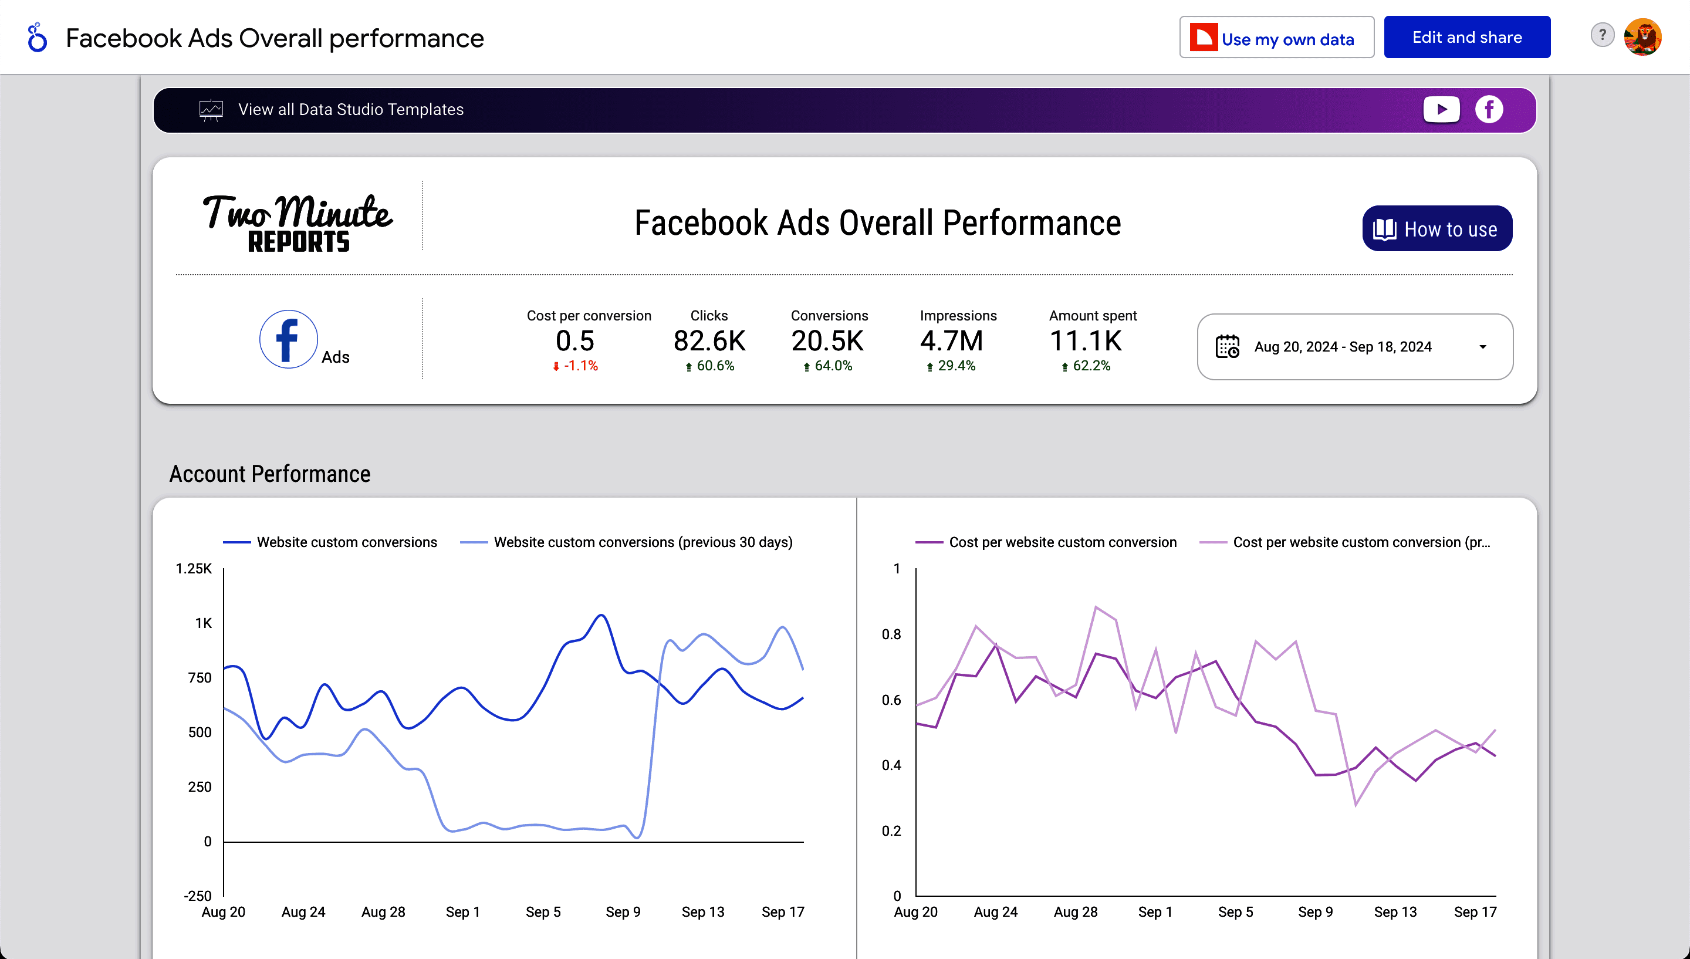Open the How to use guide
The image size is (1690, 959).
[1436, 229]
